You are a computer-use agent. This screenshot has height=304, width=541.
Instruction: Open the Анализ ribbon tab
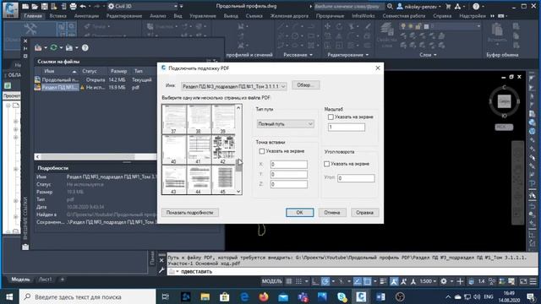coord(158,16)
